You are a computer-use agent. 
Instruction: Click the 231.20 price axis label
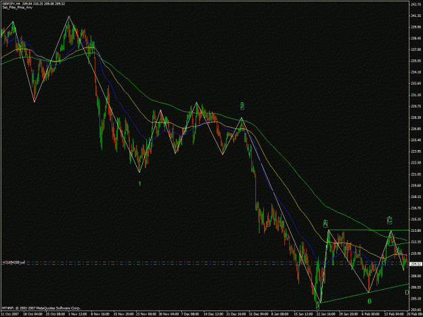point(416,95)
